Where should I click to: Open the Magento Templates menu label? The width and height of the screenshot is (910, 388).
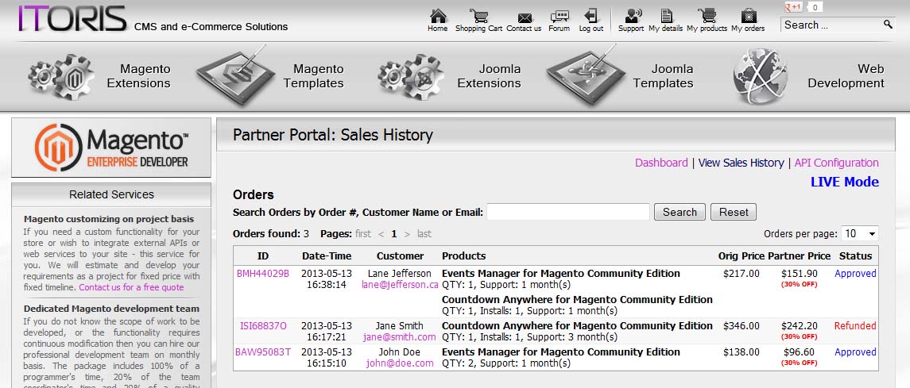pos(313,76)
